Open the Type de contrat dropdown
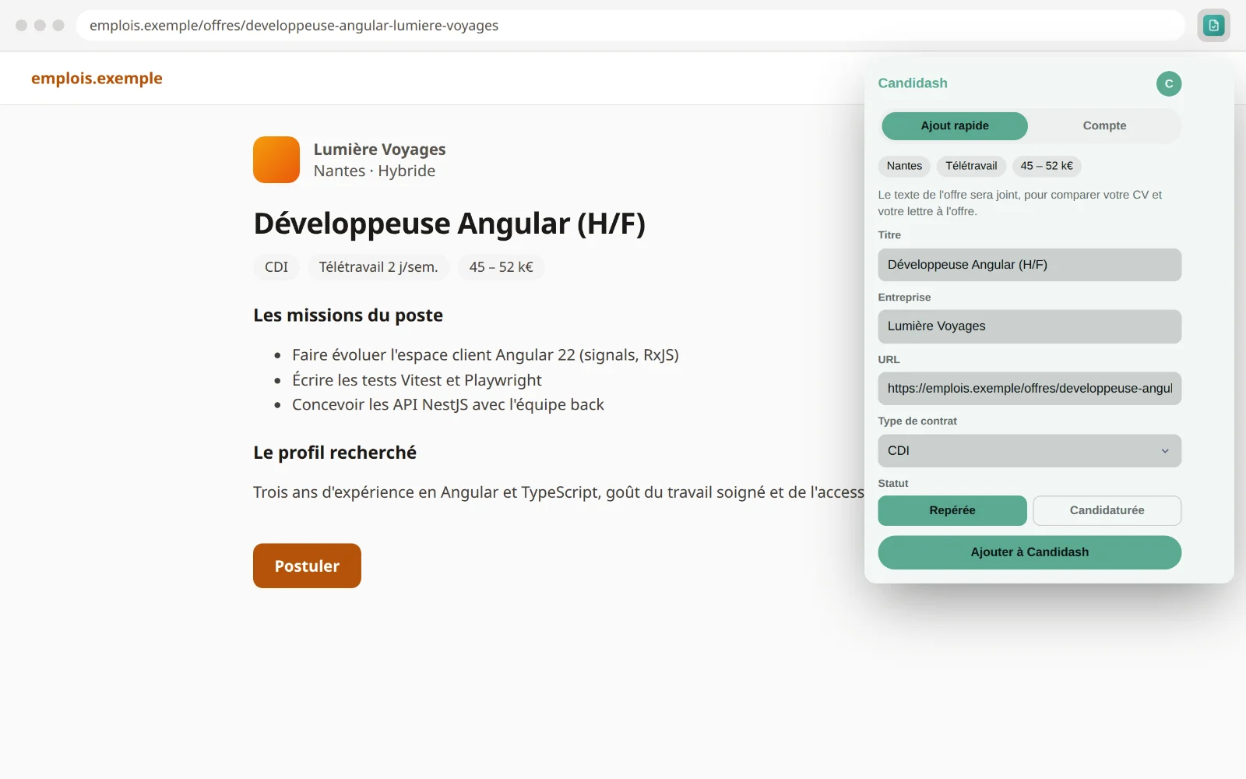Screen dimensions: 1246x779 pos(1030,450)
